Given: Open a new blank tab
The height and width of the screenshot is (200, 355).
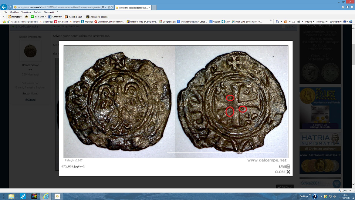Looking at the screenshot, I should (x=154, y=7).
